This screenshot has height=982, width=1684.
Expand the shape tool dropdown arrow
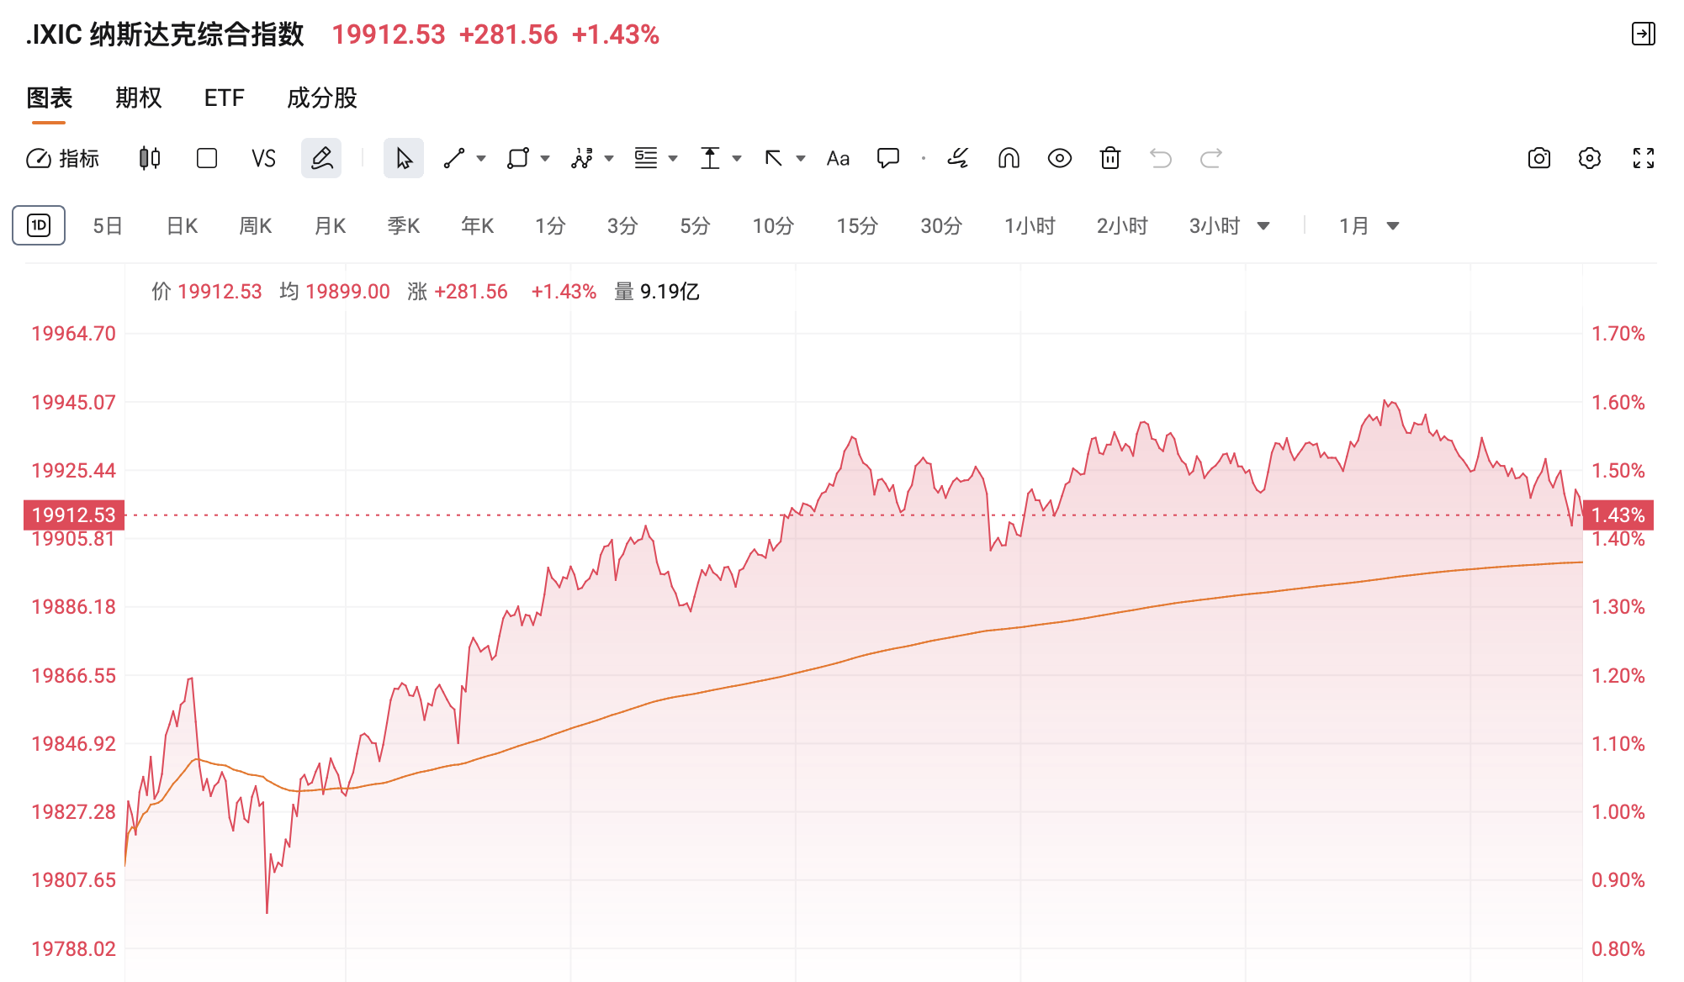[x=545, y=158]
